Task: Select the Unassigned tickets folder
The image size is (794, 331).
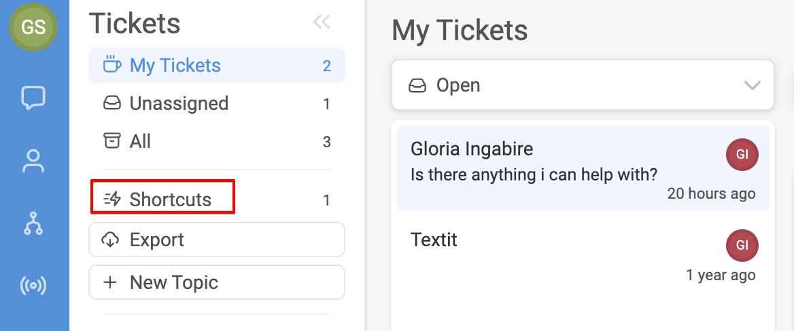Action: pos(217,104)
